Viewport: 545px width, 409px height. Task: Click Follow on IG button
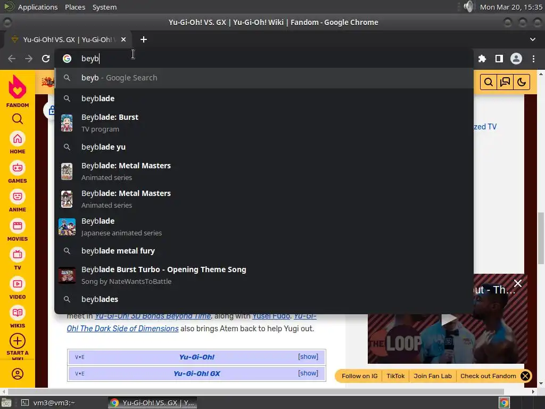[359, 376]
